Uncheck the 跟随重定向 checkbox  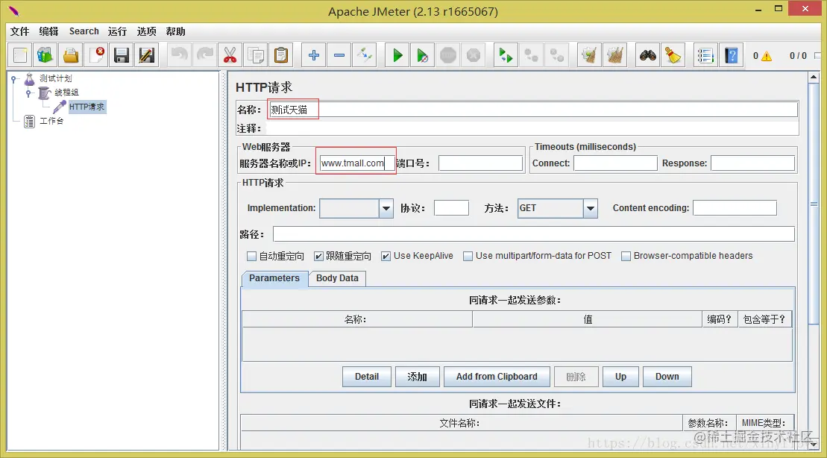(x=318, y=257)
